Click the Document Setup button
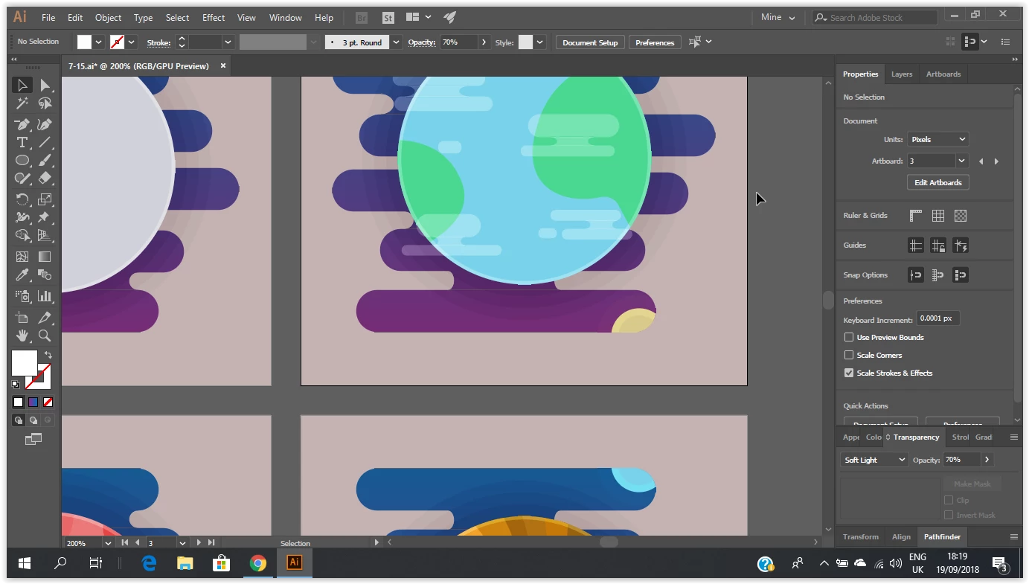 (x=590, y=42)
